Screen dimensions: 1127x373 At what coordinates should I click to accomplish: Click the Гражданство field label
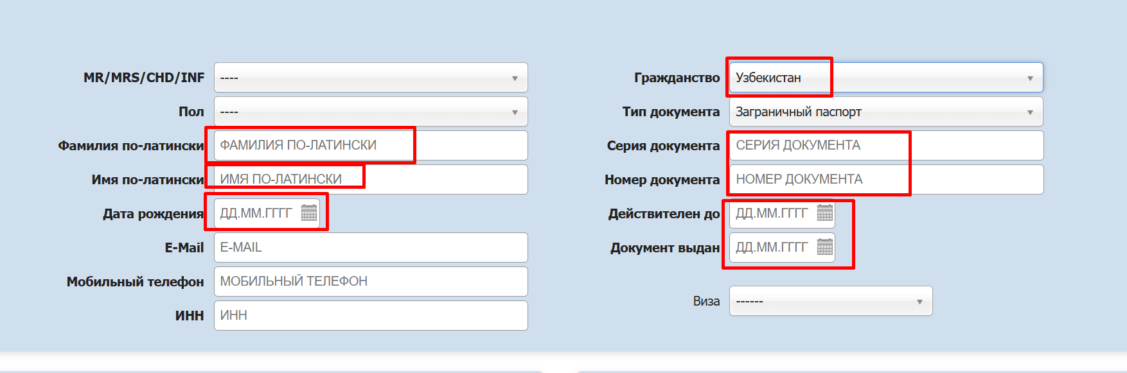tap(677, 78)
